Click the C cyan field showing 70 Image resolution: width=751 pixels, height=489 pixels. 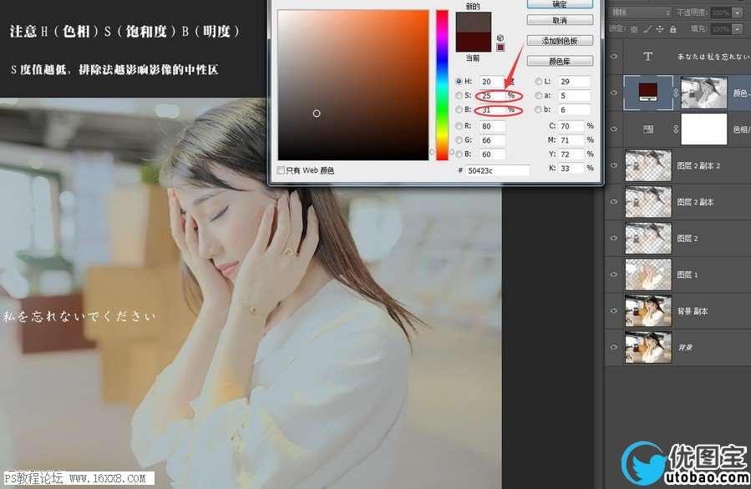pos(571,126)
